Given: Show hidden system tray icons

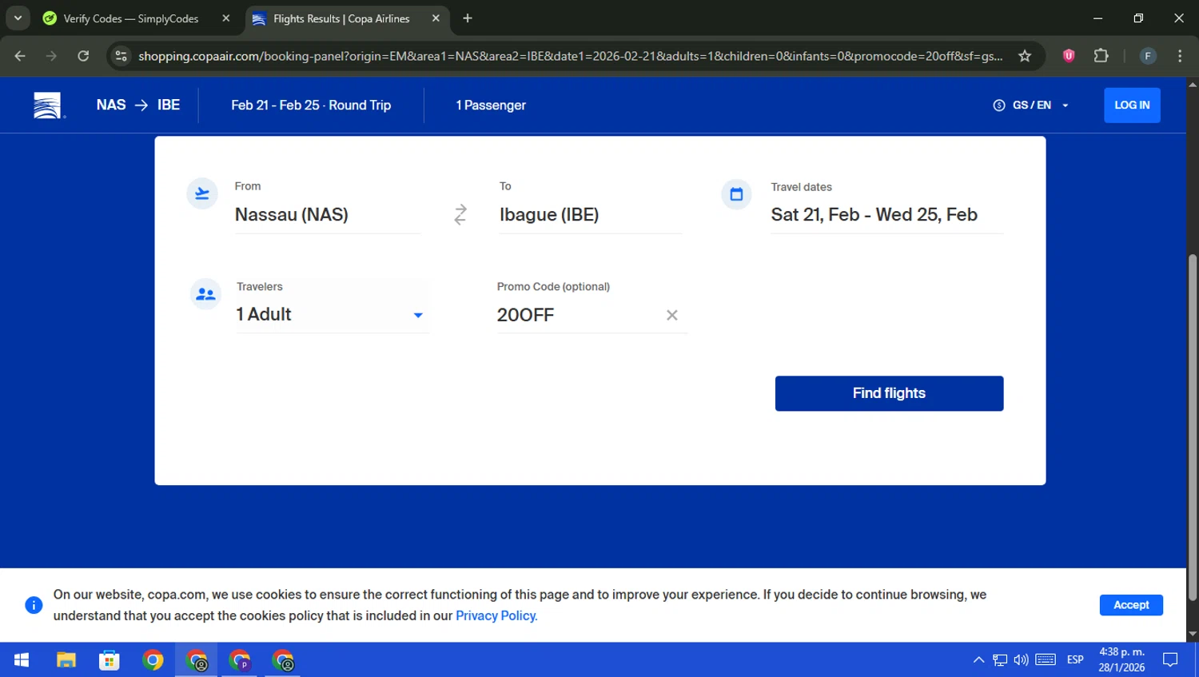Looking at the screenshot, I should pyautogui.click(x=978, y=660).
